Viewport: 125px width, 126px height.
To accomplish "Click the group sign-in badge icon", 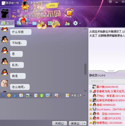I will (x=69, y=13).
